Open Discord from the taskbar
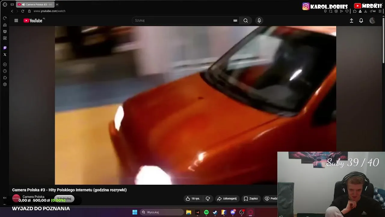This screenshot has width=385, height=217. pos(233,212)
